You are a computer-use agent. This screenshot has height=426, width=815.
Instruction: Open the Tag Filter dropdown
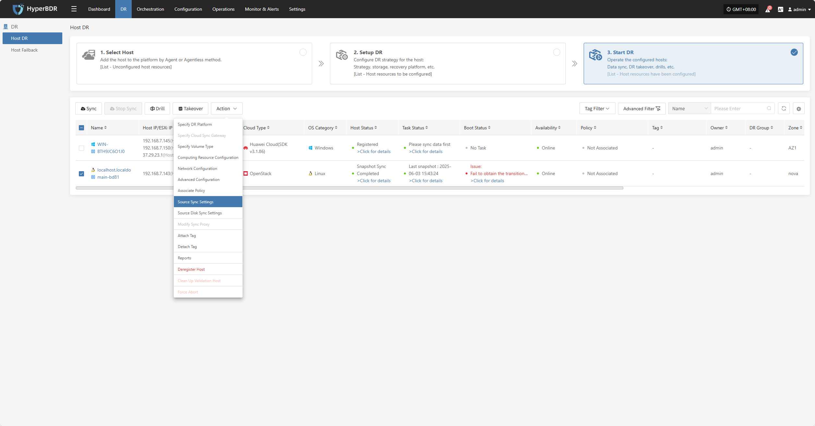(597, 109)
